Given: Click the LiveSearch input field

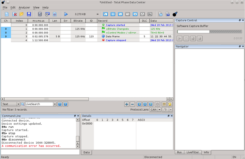Looking at the screenshot, I should click(39, 104).
